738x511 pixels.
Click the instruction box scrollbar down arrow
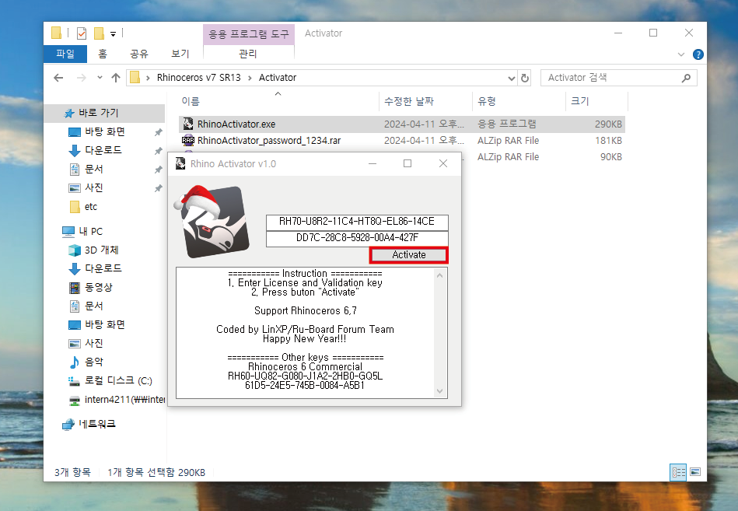pos(439,391)
